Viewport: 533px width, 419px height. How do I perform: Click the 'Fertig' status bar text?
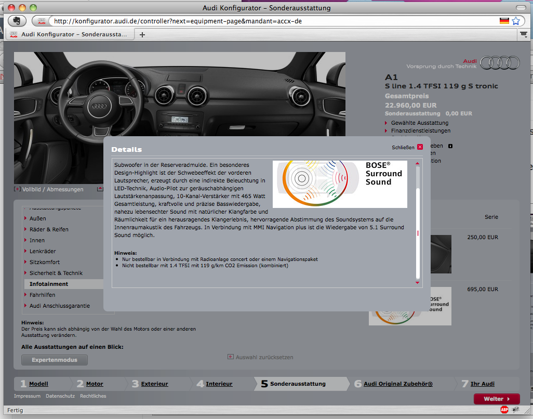point(15,410)
